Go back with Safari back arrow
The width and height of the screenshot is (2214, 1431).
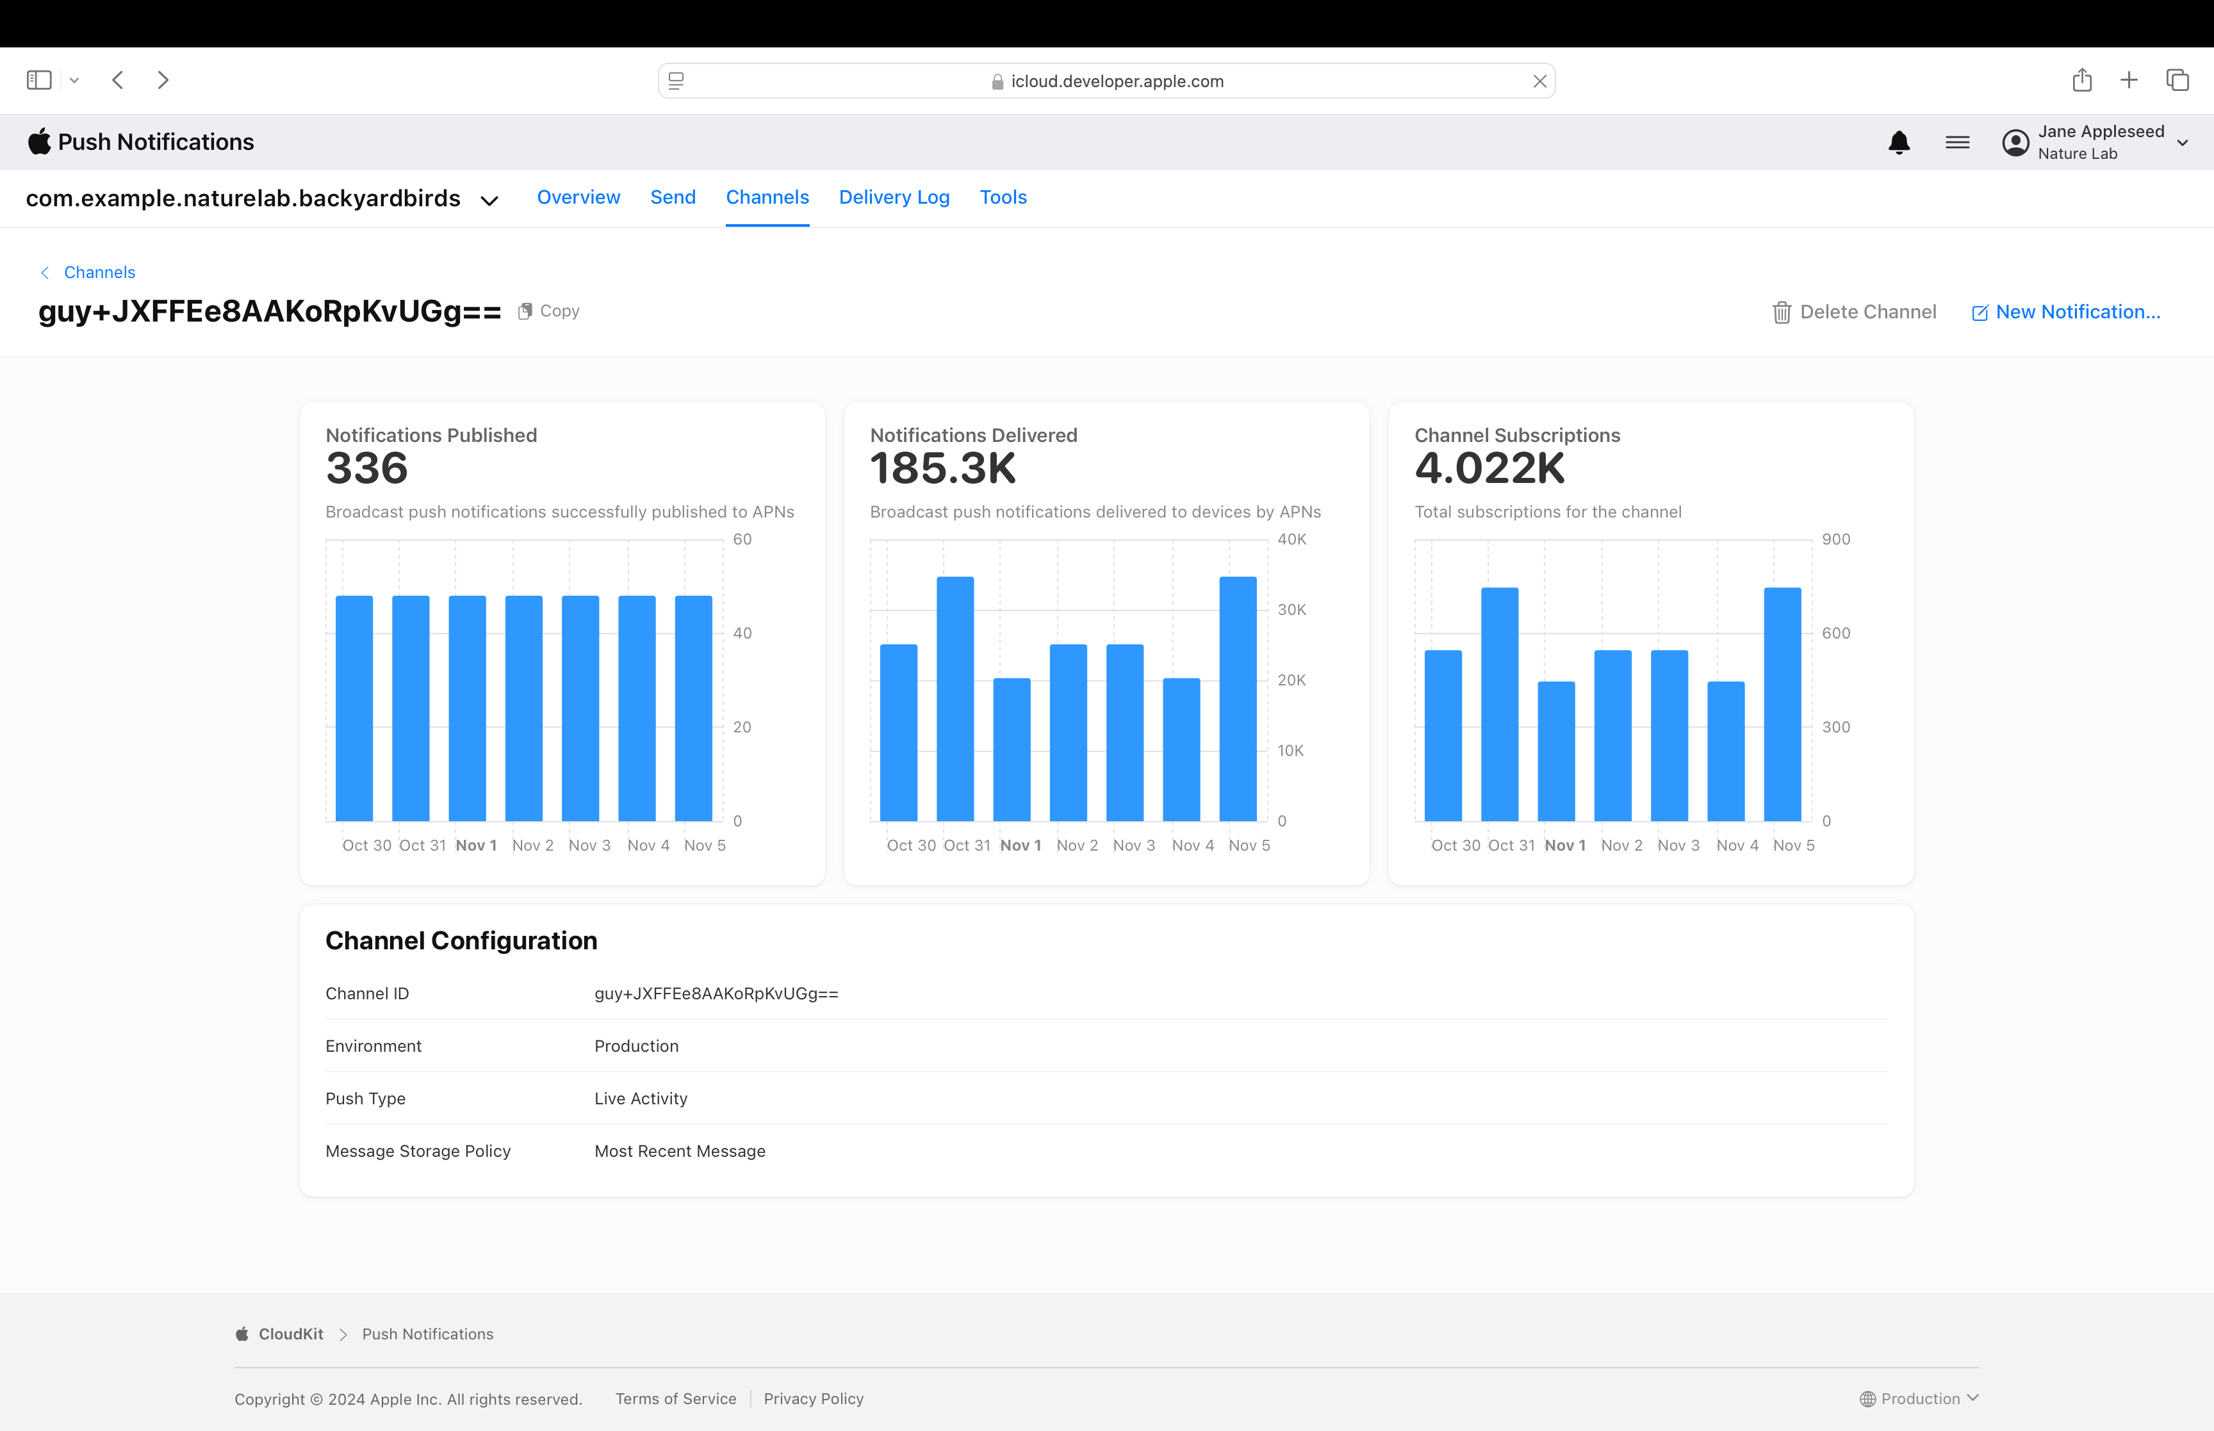click(x=118, y=80)
